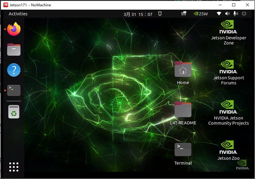255x179 pixels.
Task: Open the Jetson Zoo desktop shortcut
Action: click(229, 150)
